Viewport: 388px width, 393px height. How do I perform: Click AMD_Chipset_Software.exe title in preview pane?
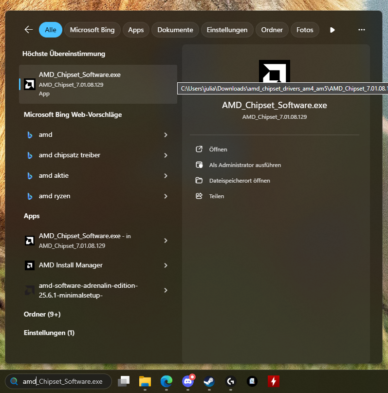(x=274, y=105)
